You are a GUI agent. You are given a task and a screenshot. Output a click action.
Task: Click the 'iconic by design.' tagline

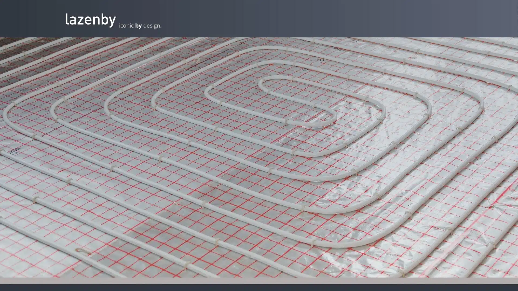pos(140,26)
